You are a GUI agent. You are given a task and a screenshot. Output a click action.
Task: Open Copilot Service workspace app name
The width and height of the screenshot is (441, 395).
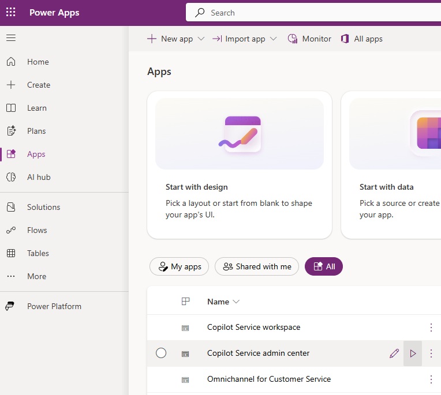253,328
